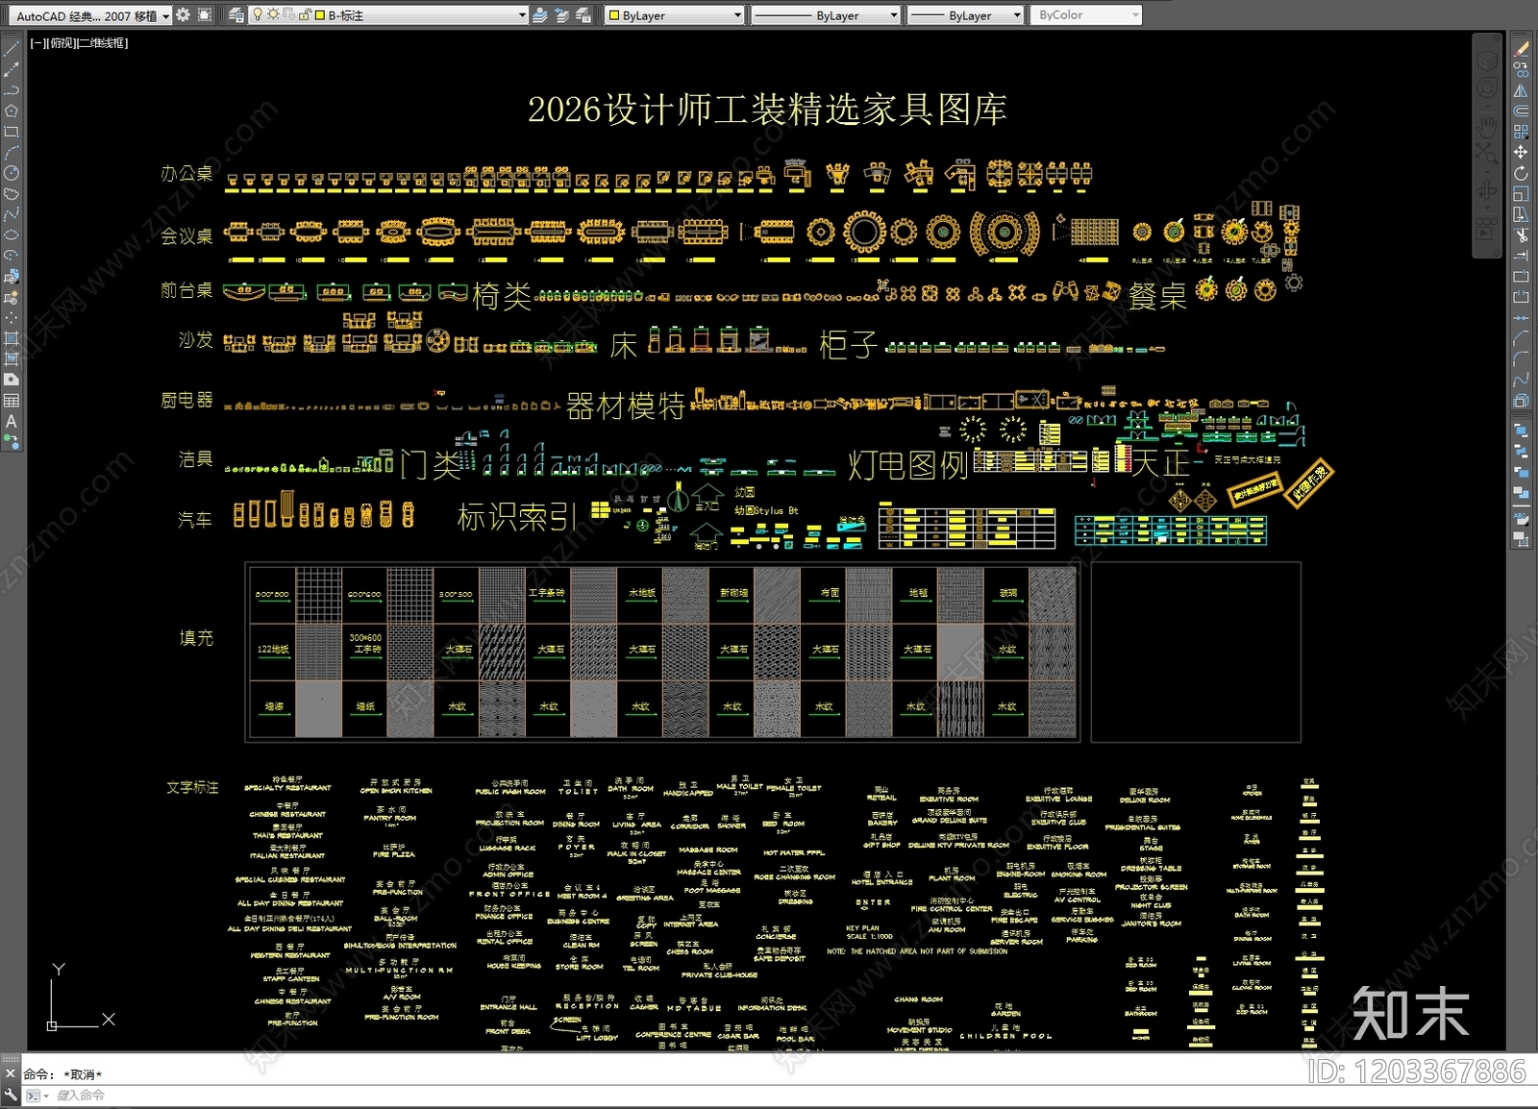The width and height of the screenshot is (1538, 1109).
Task: Toggle viewport freeze icon for B-标注 layer
Action: 289,15
